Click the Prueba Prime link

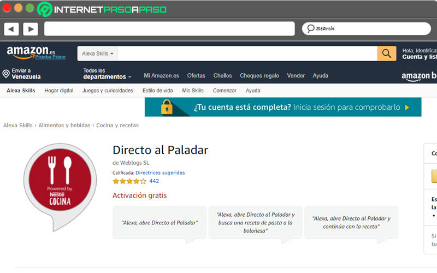(50, 57)
